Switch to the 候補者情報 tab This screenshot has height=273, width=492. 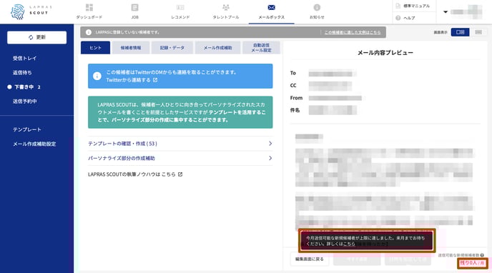(131, 48)
